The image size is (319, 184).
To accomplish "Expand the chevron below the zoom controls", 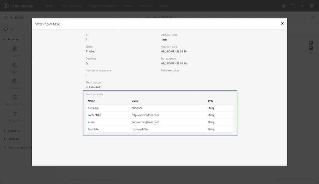I will pos(311,53).
